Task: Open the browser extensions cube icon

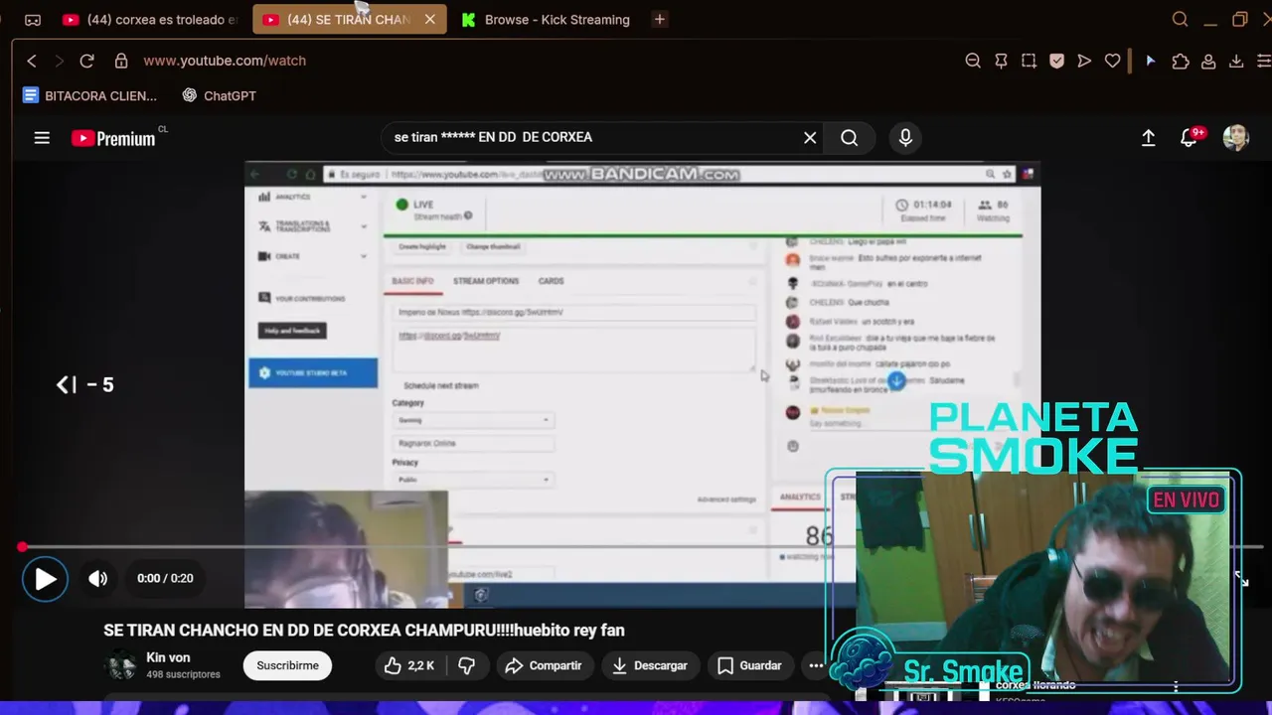Action: coord(1181,61)
